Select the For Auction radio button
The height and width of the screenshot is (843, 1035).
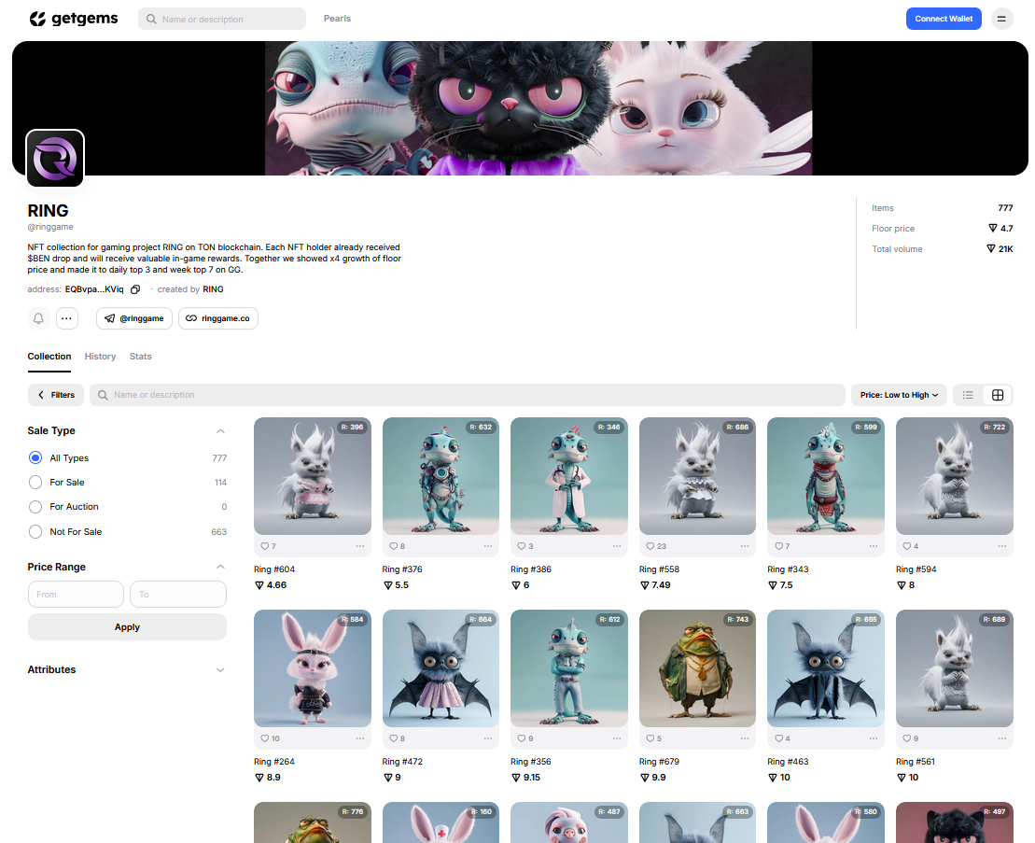[35, 506]
